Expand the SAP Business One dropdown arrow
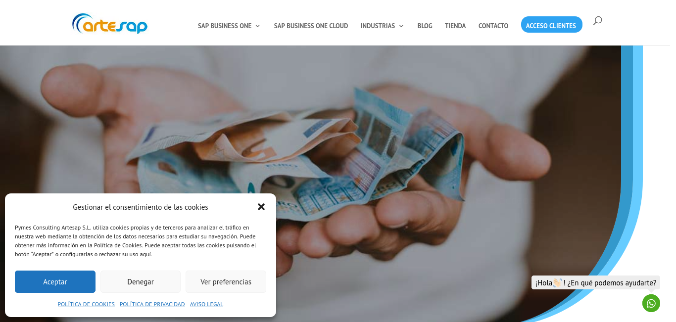 point(257,26)
